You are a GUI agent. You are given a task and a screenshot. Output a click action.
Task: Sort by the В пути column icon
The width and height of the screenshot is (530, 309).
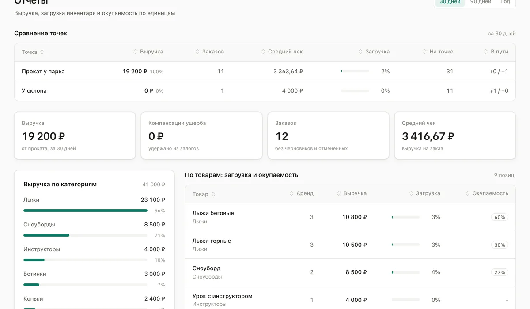(x=486, y=52)
